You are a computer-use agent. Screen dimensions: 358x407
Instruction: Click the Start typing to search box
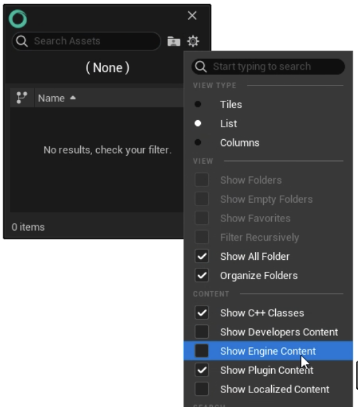(268, 67)
